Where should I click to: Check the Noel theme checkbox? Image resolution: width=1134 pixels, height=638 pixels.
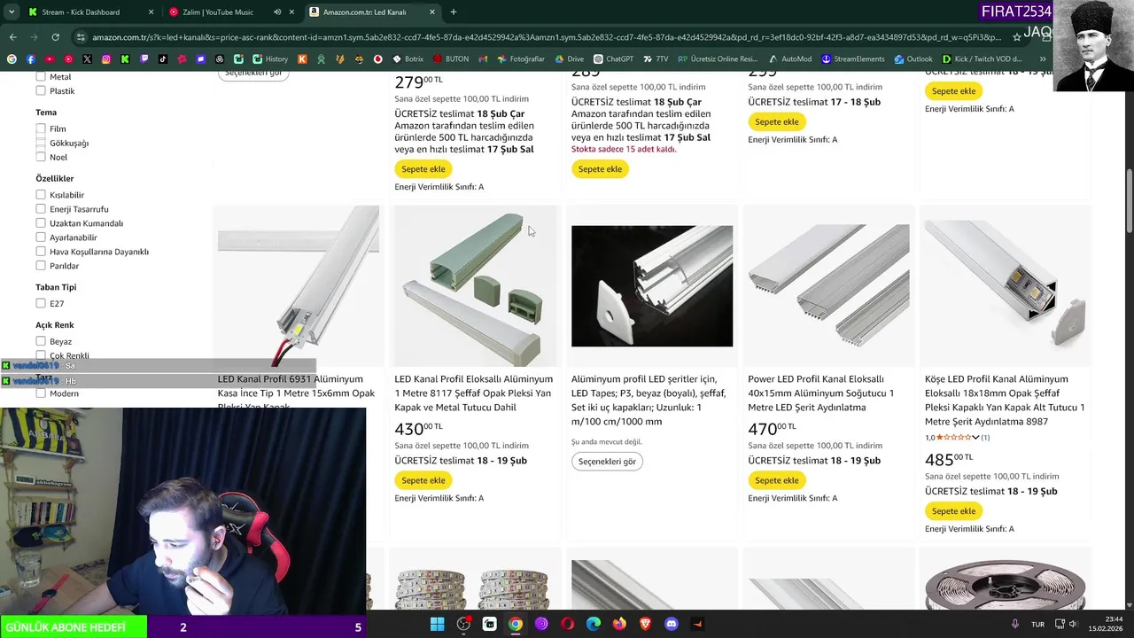click(41, 157)
